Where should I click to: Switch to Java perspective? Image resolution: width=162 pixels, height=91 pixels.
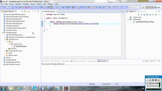[157, 7]
